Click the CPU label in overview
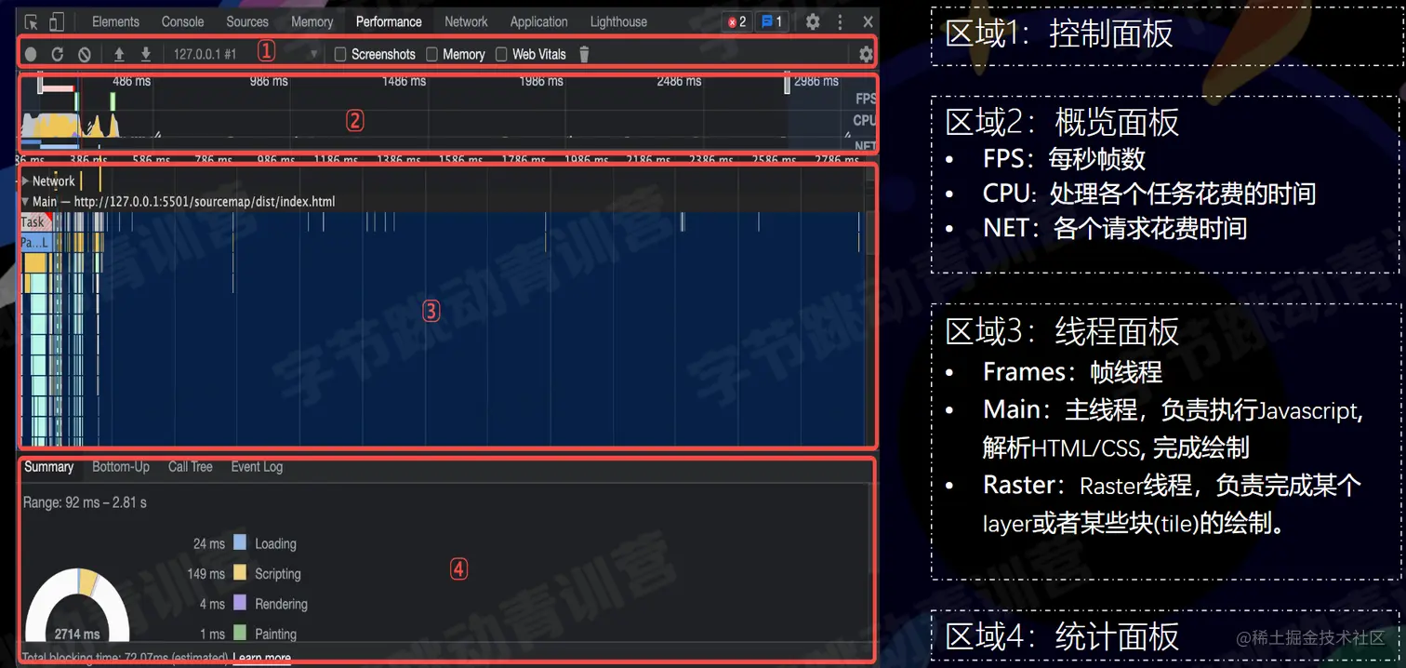 coord(865,120)
